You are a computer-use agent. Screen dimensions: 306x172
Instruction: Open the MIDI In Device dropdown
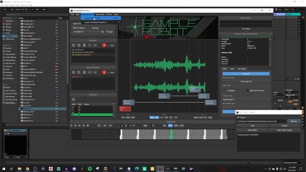(82, 32)
